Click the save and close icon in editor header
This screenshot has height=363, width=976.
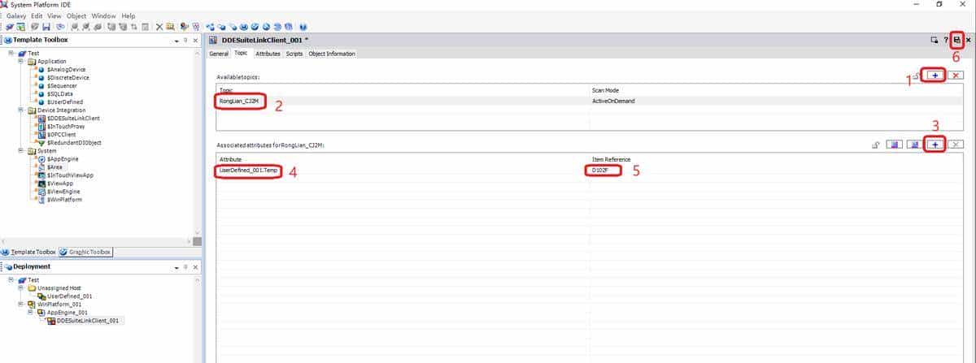[x=957, y=40]
